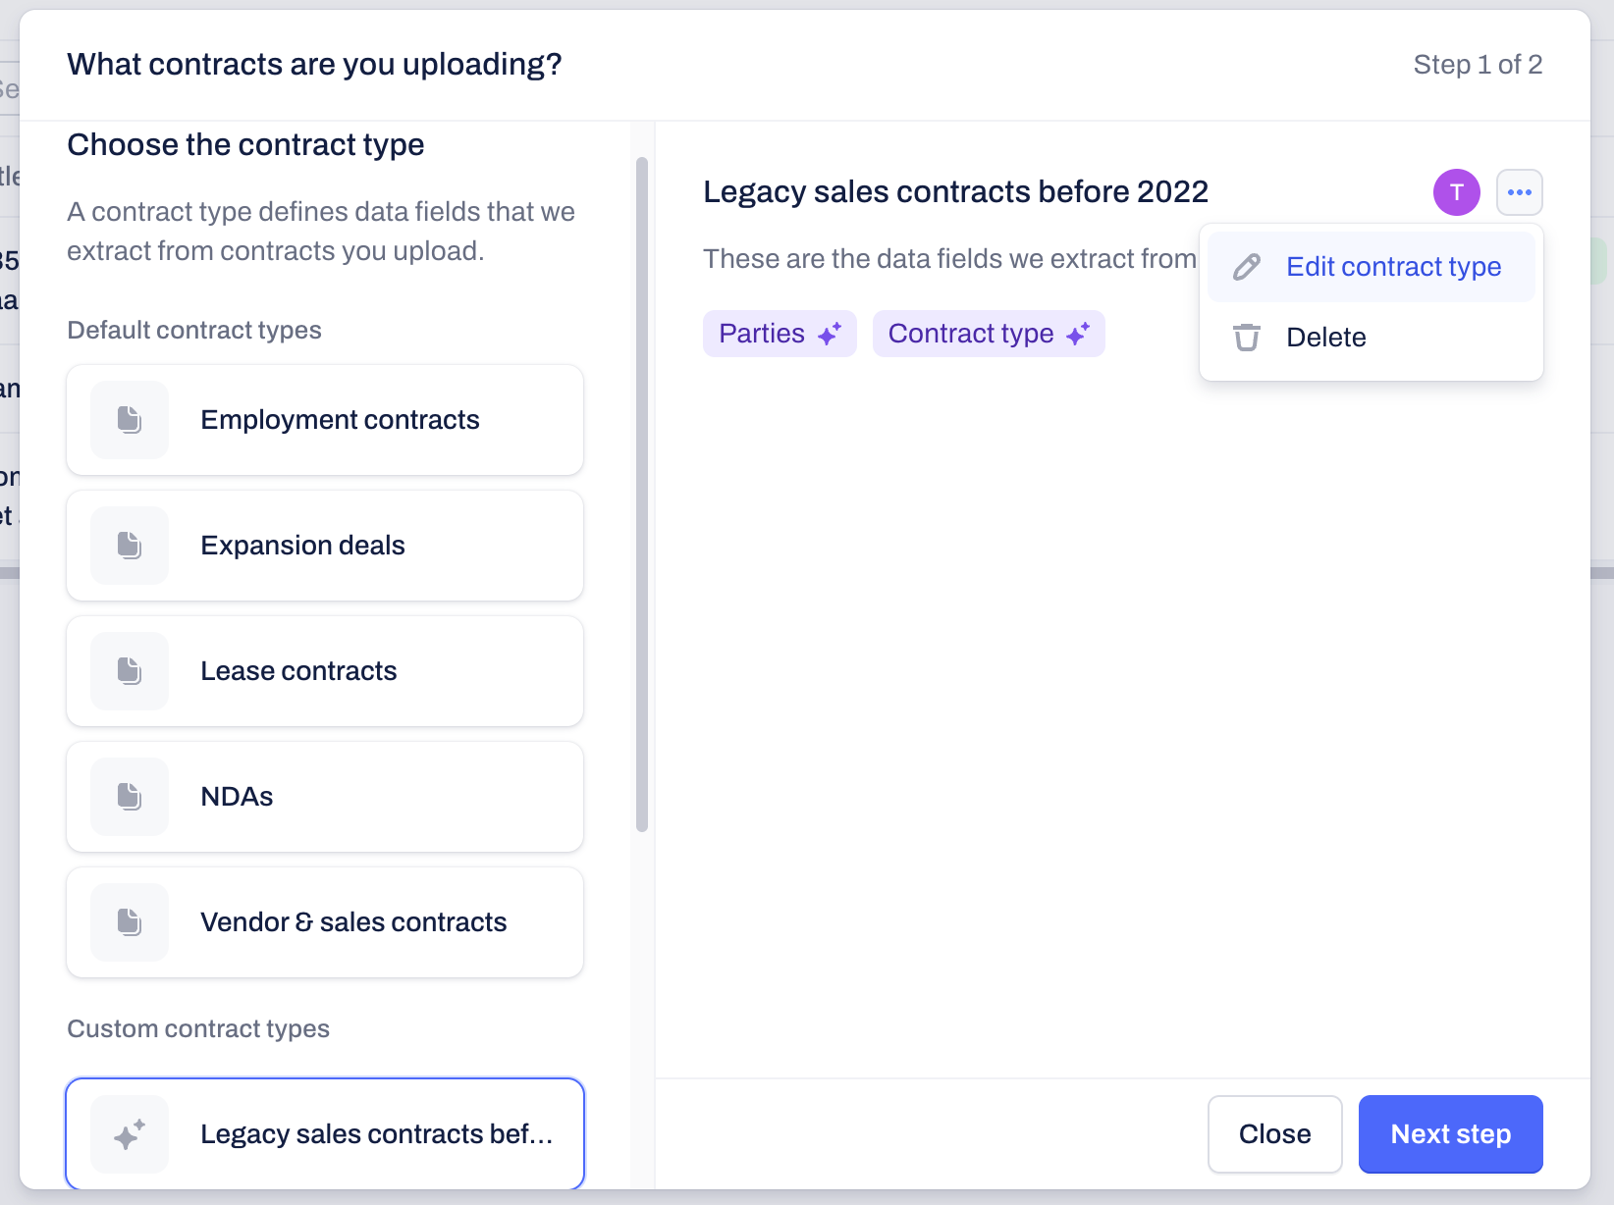Click the Vendor & sales contracts document icon

point(130,922)
